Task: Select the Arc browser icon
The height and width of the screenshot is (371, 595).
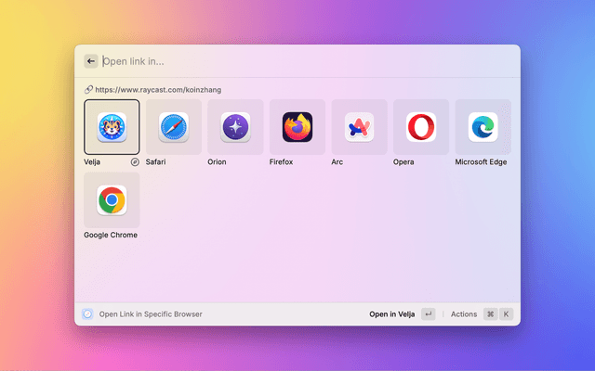Action: (359, 127)
